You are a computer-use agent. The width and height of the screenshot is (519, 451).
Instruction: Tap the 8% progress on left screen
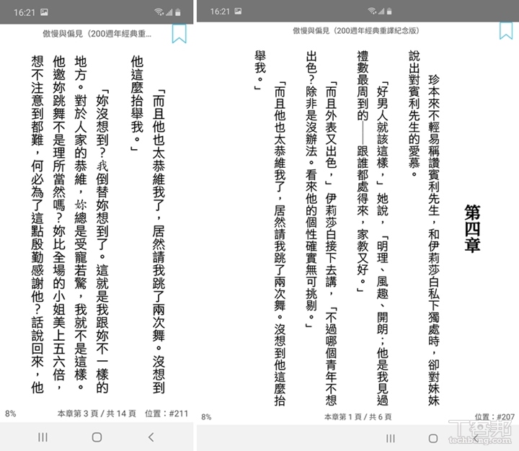(11, 414)
